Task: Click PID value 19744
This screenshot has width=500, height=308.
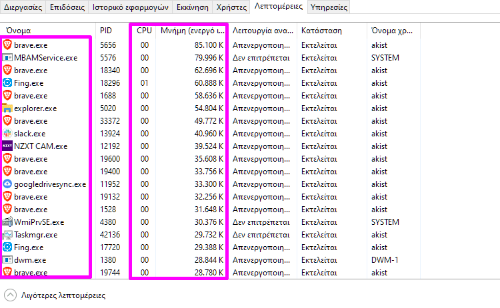Action: [x=110, y=272]
